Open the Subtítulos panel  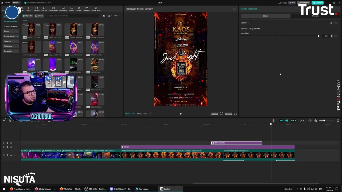(63, 9)
